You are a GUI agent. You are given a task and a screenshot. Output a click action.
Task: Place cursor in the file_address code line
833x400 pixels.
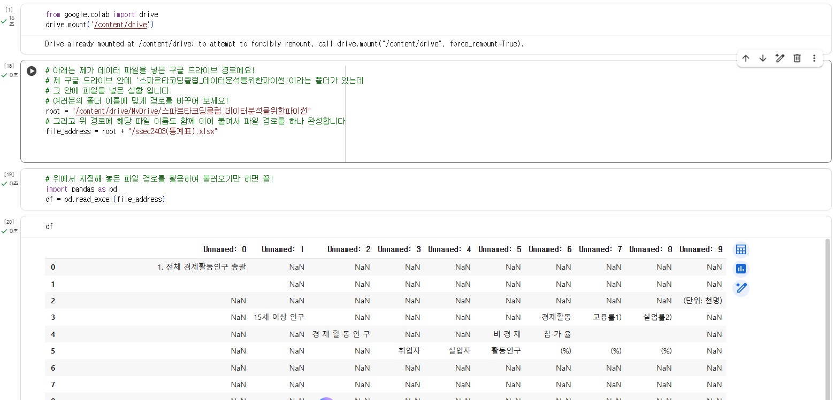coord(132,131)
